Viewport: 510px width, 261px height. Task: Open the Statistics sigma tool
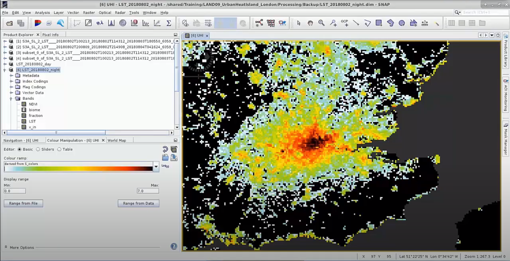(x=169, y=23)
